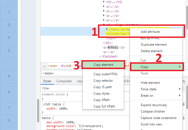
Task: Choose Copy full XPath option
Action: click(104, 106)
